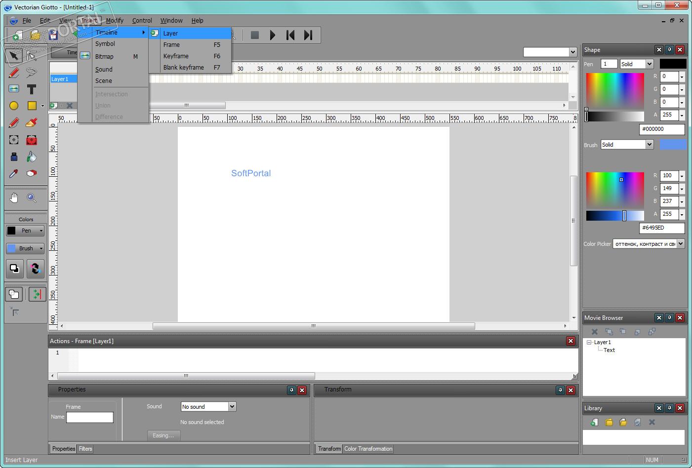Open the Color Picker mode dropdown
The height and width of the screenshot is (468, 692).
(649, 244)
